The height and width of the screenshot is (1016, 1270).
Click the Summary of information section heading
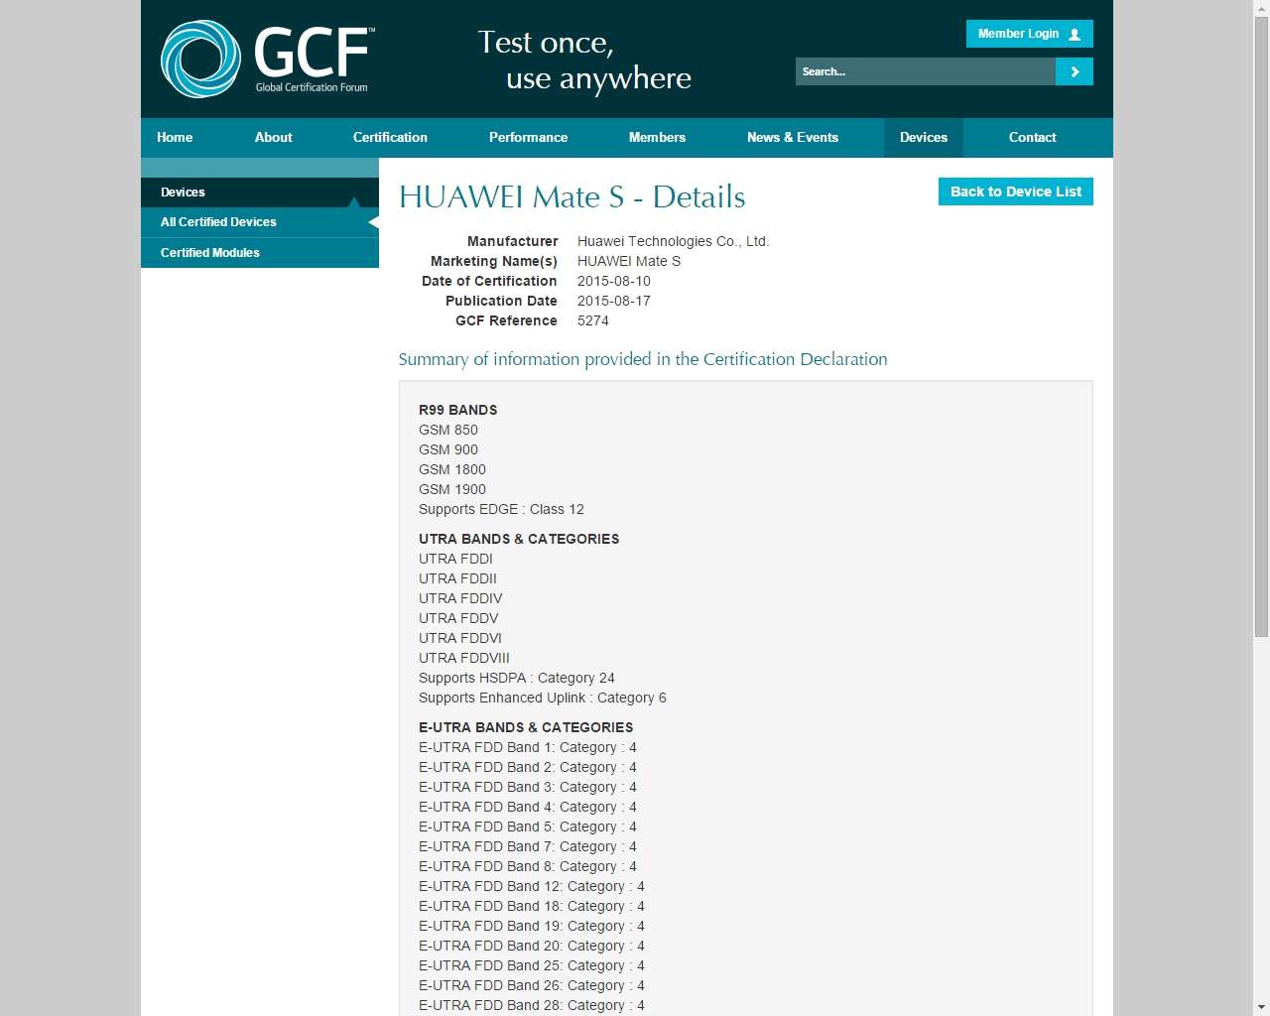point(643,359)
